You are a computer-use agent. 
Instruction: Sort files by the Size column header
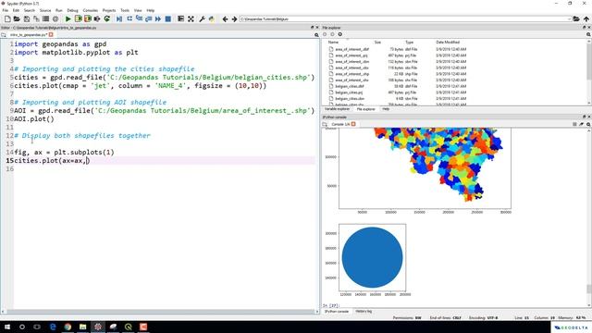click(377, 43)
